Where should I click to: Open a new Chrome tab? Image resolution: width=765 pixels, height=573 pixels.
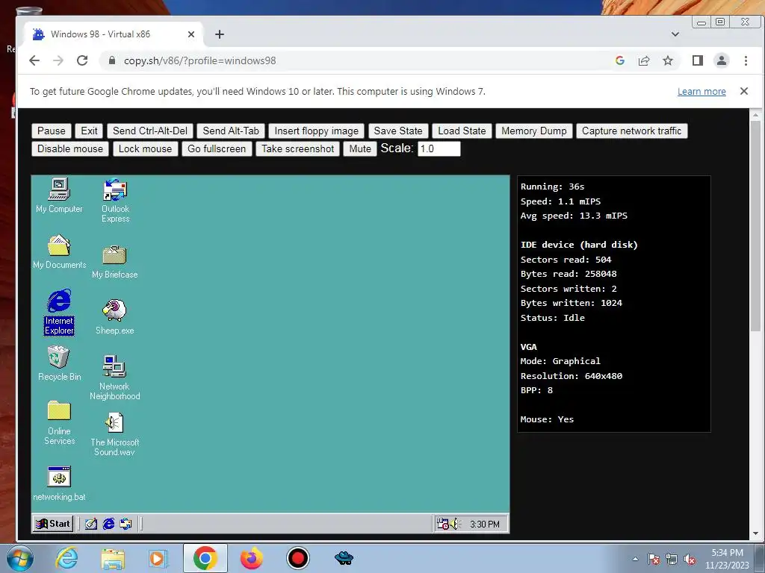[220, 34]
